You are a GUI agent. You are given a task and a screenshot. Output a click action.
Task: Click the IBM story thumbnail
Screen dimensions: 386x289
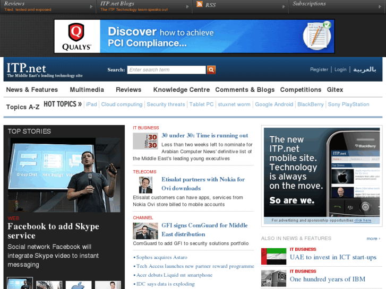click(274, 278)
